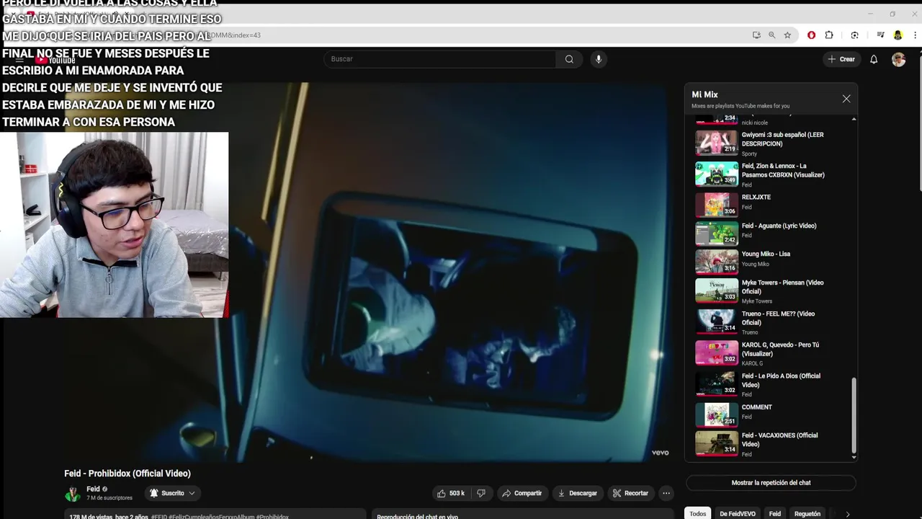Select the De FeidVEVO filter chip
Image resolution: width=922 pixels, height=519 pixels.
[x=738, y=514]
